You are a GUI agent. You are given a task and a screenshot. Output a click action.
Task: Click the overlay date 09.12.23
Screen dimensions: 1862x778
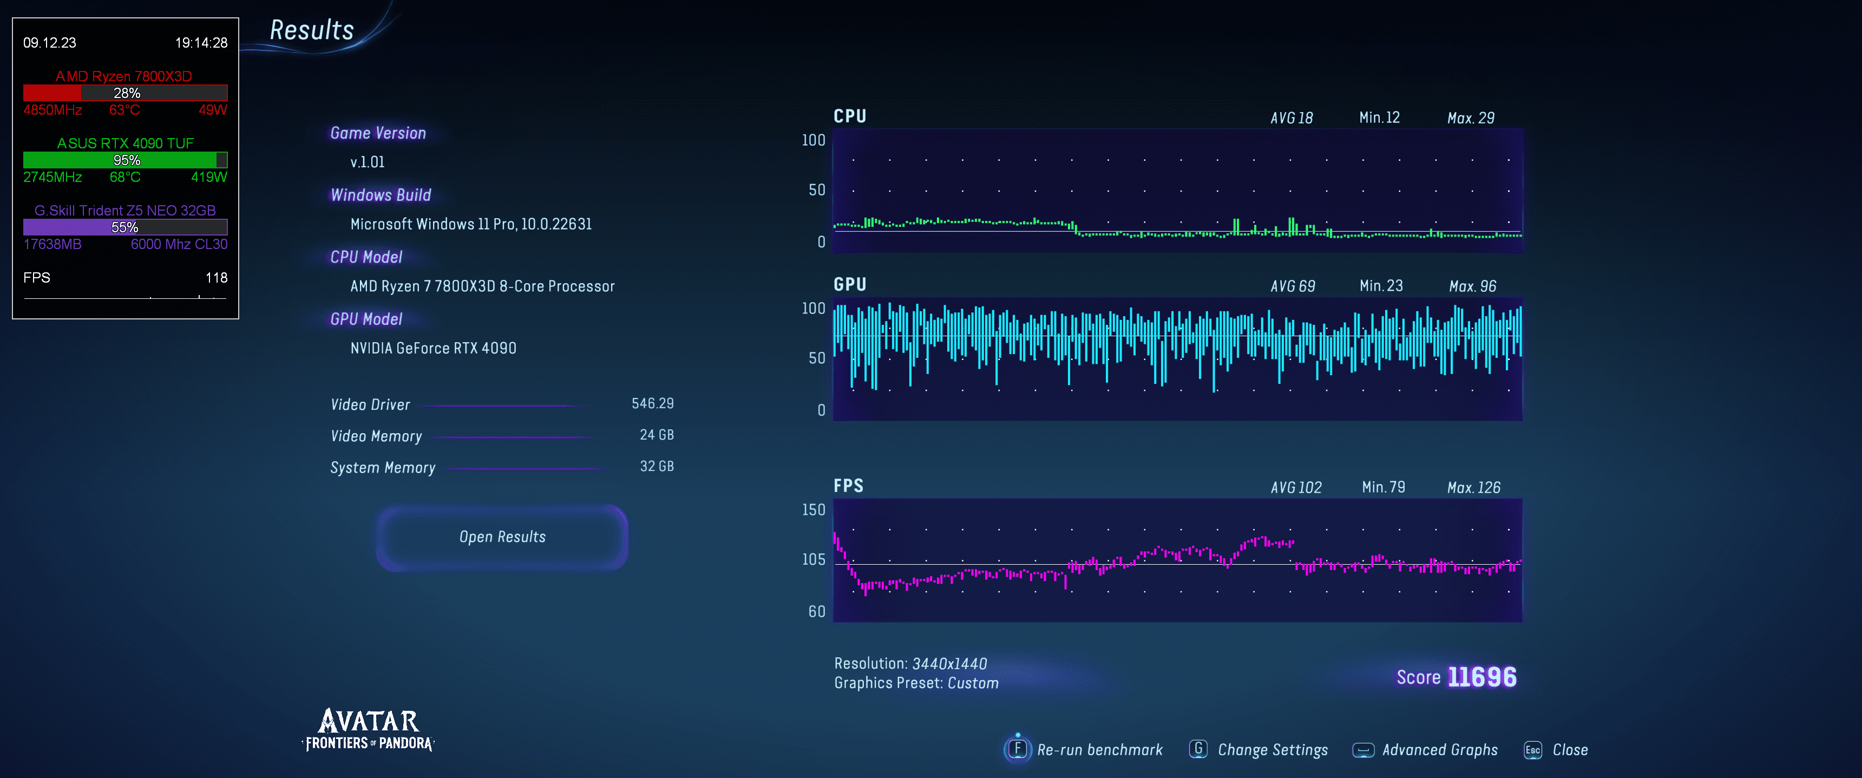pyautogui.click(x=49, y=43)
